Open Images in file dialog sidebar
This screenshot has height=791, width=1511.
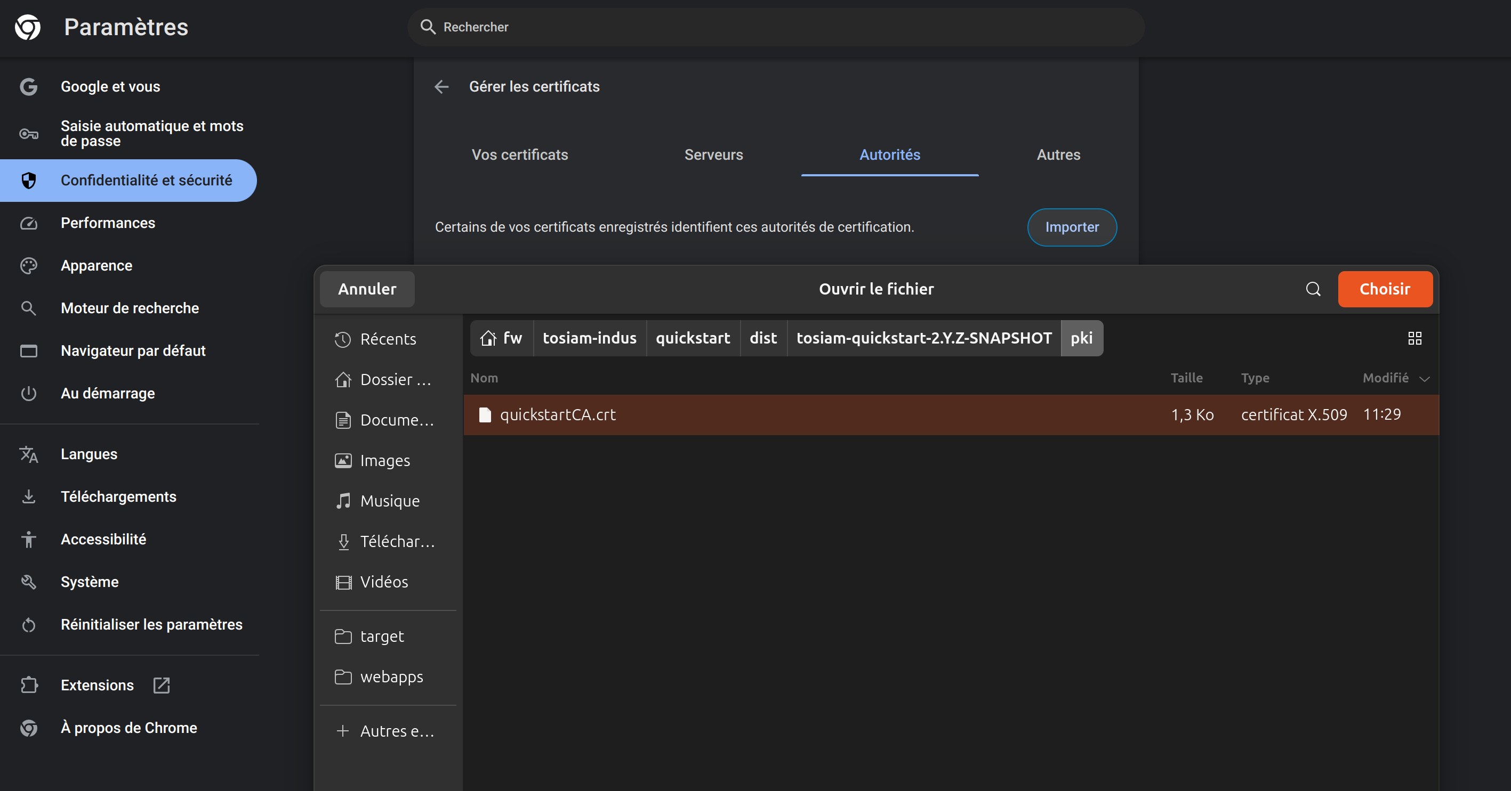[388, 461]
